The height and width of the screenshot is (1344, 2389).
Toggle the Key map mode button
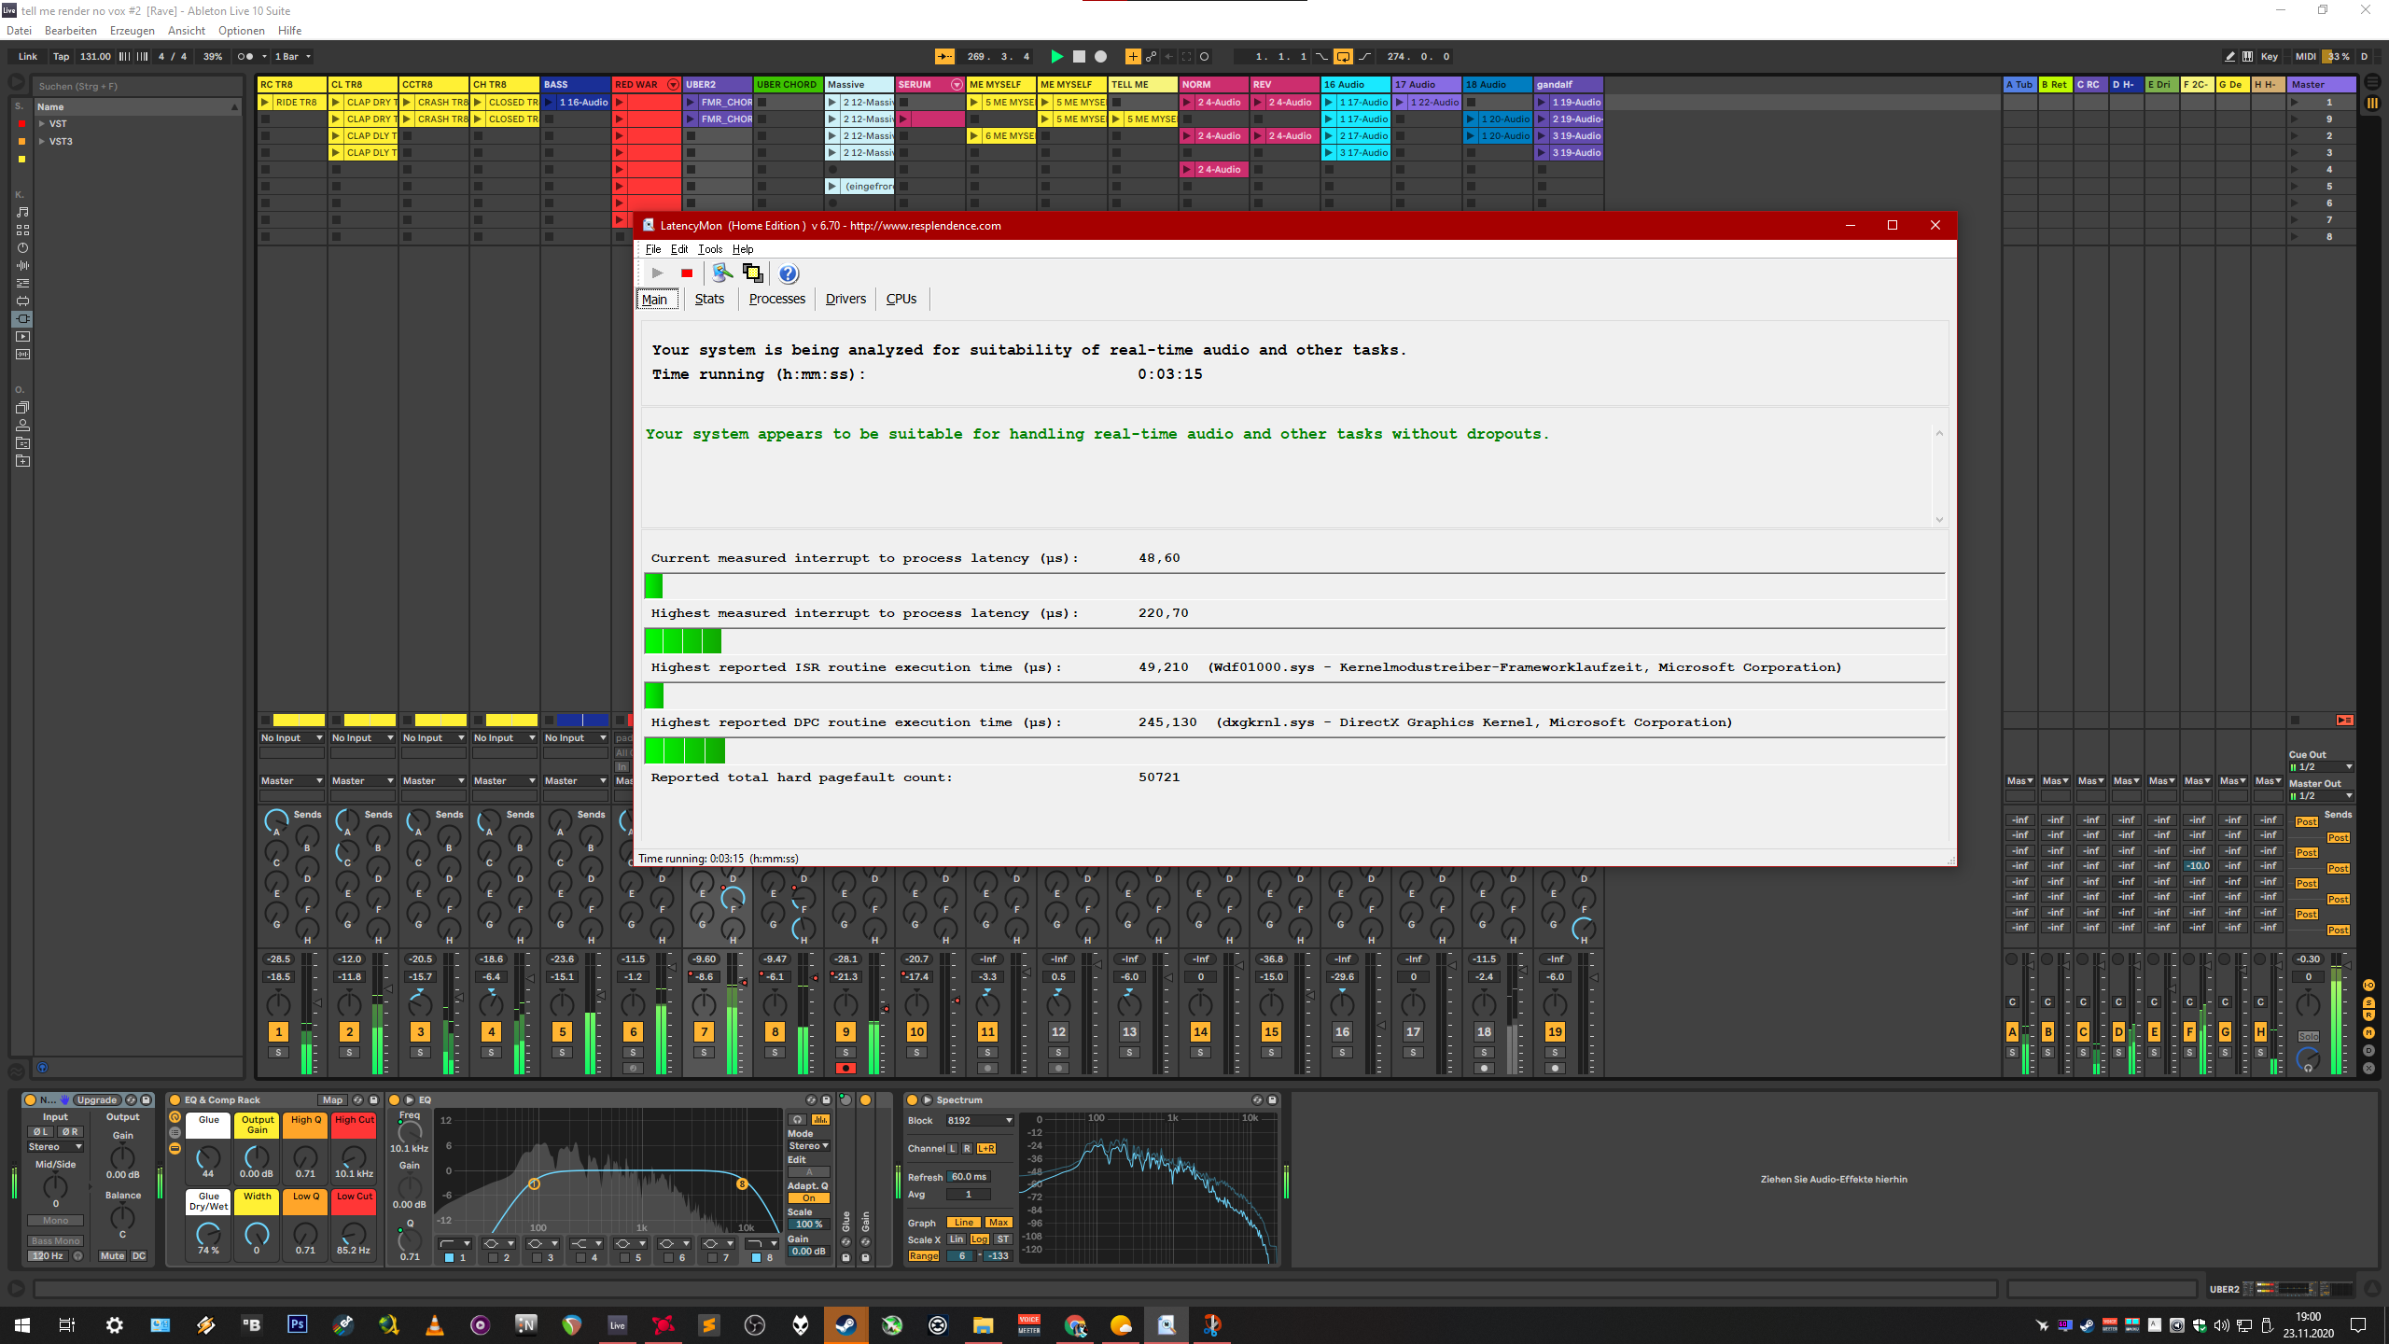[x=2269, y=57]
